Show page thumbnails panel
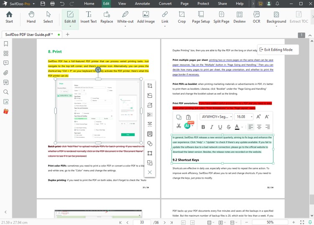 click(6, 53)
